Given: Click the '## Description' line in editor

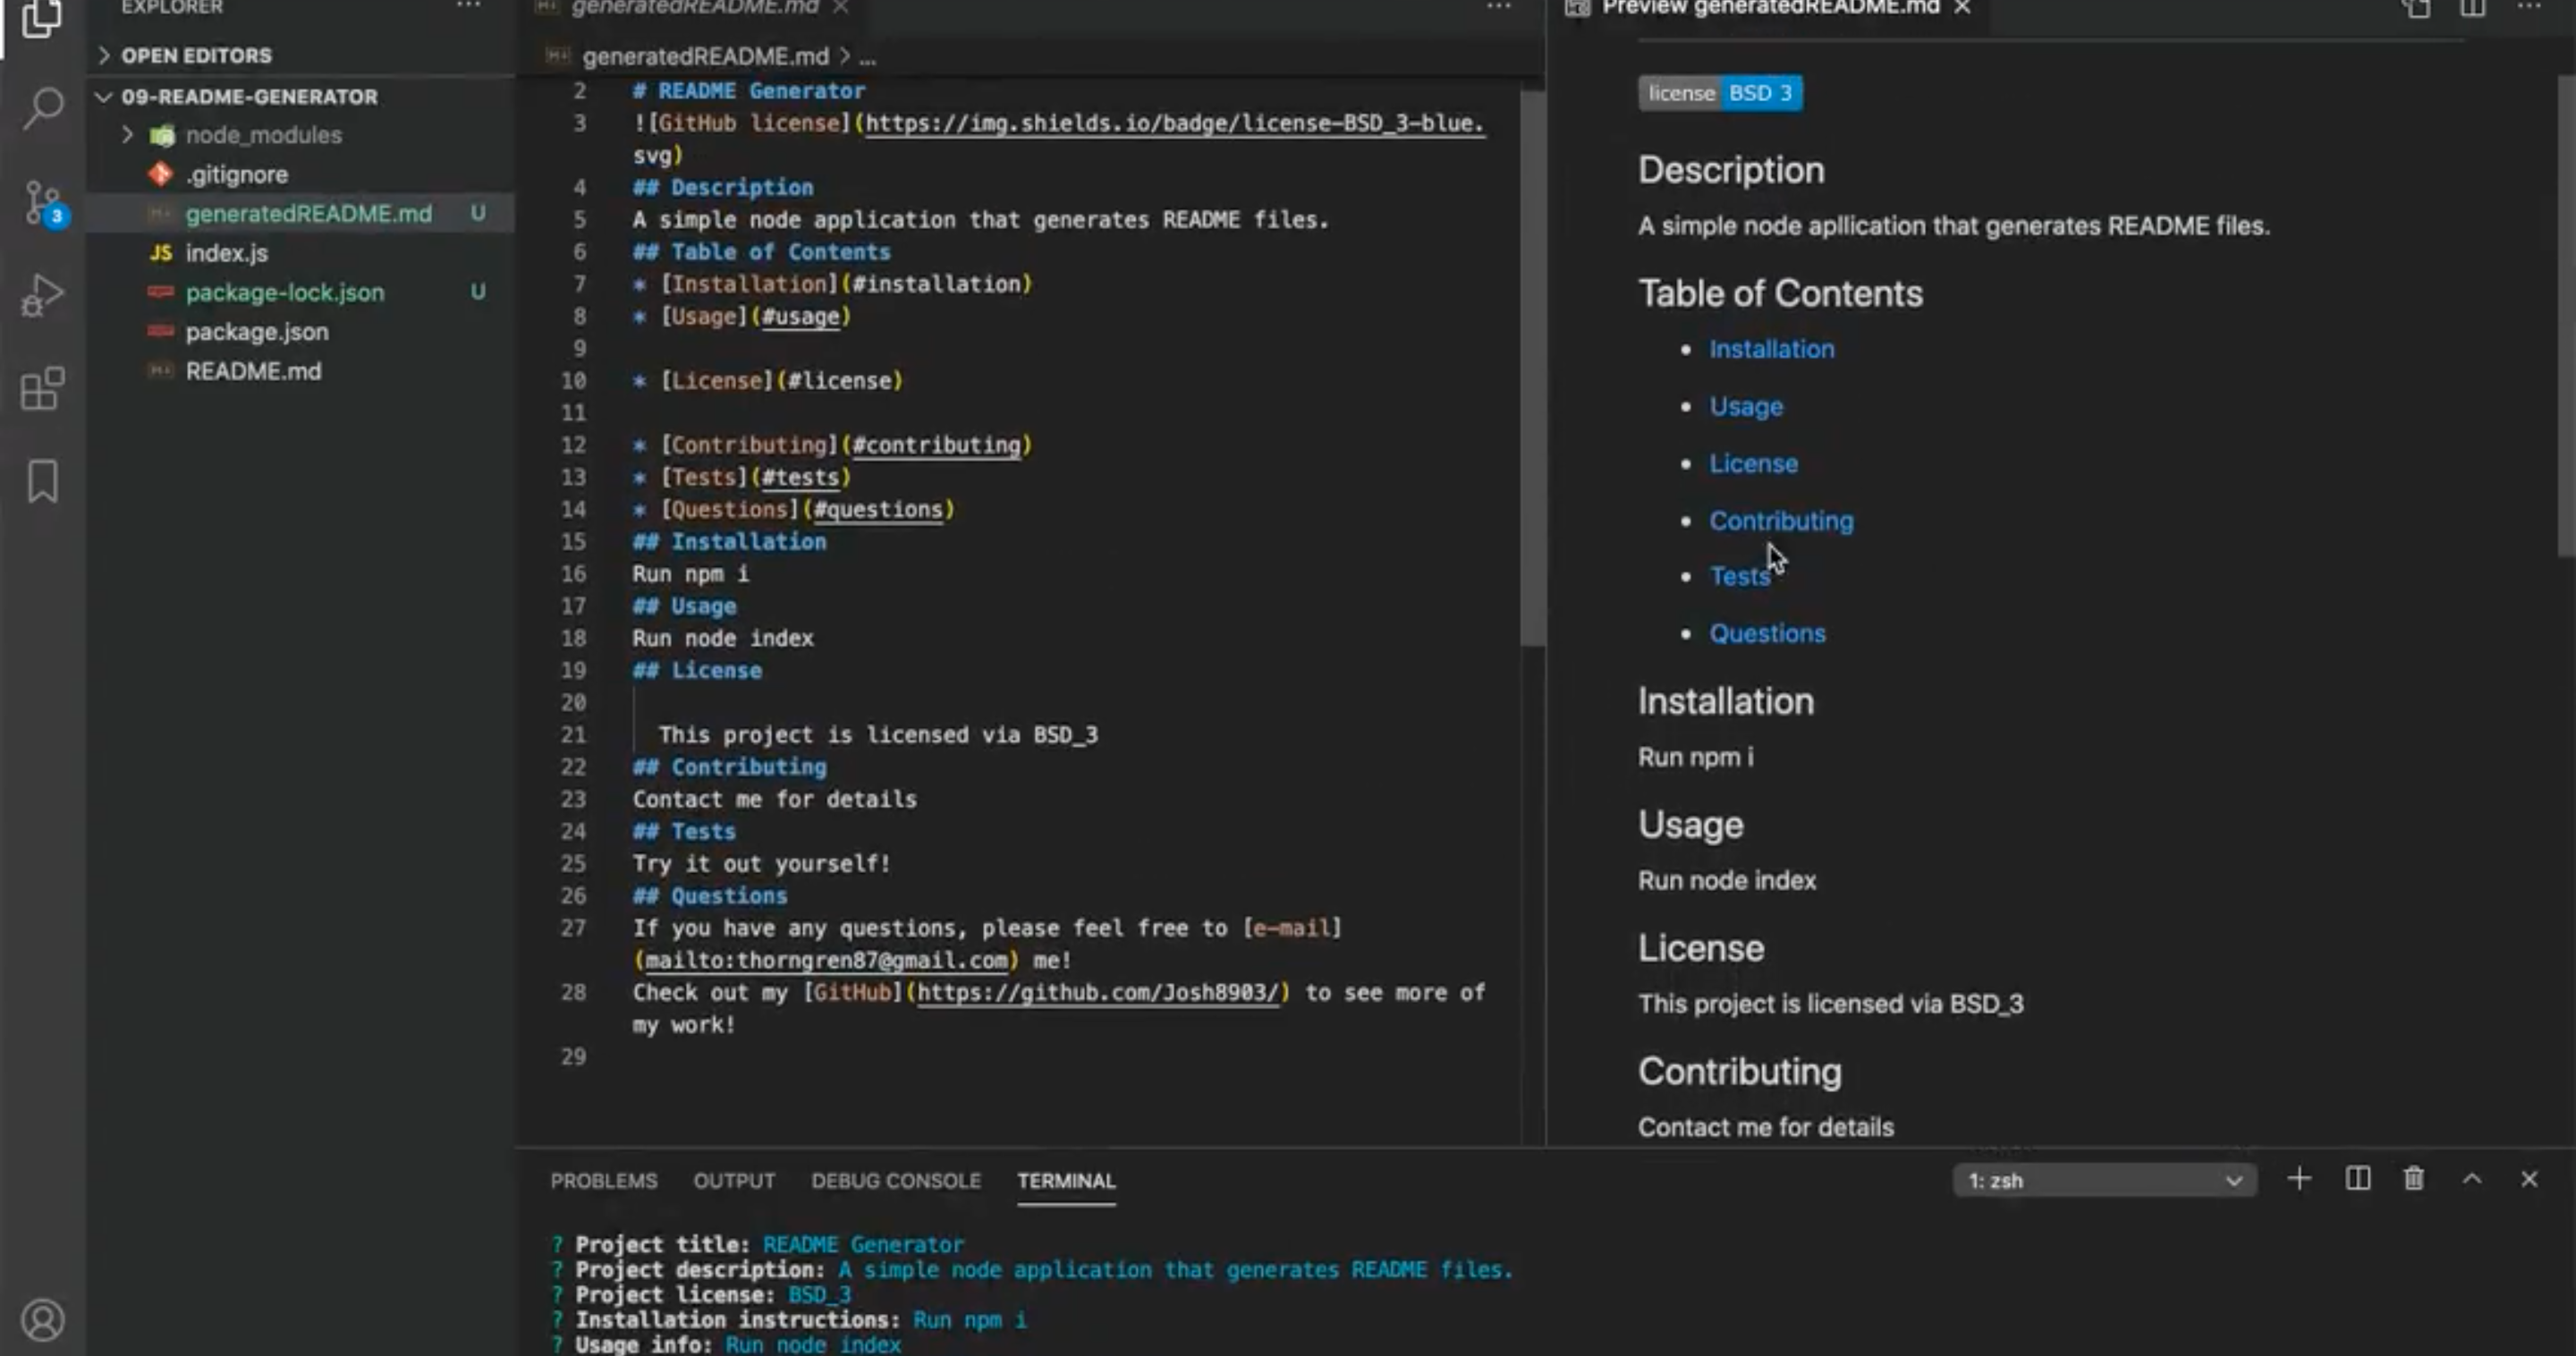Looking at the screenshot, I should [722, 187].
